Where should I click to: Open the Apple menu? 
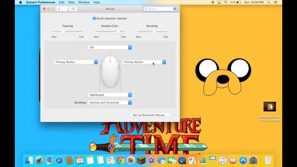pos(20,2)
